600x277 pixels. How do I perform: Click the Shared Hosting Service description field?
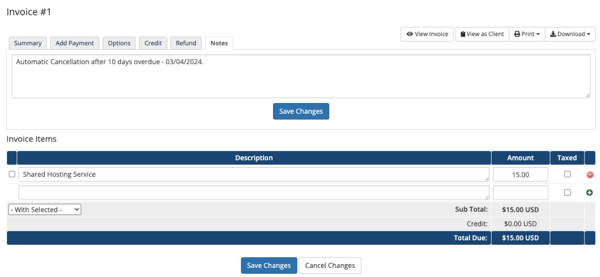click(x=254, y=174)
